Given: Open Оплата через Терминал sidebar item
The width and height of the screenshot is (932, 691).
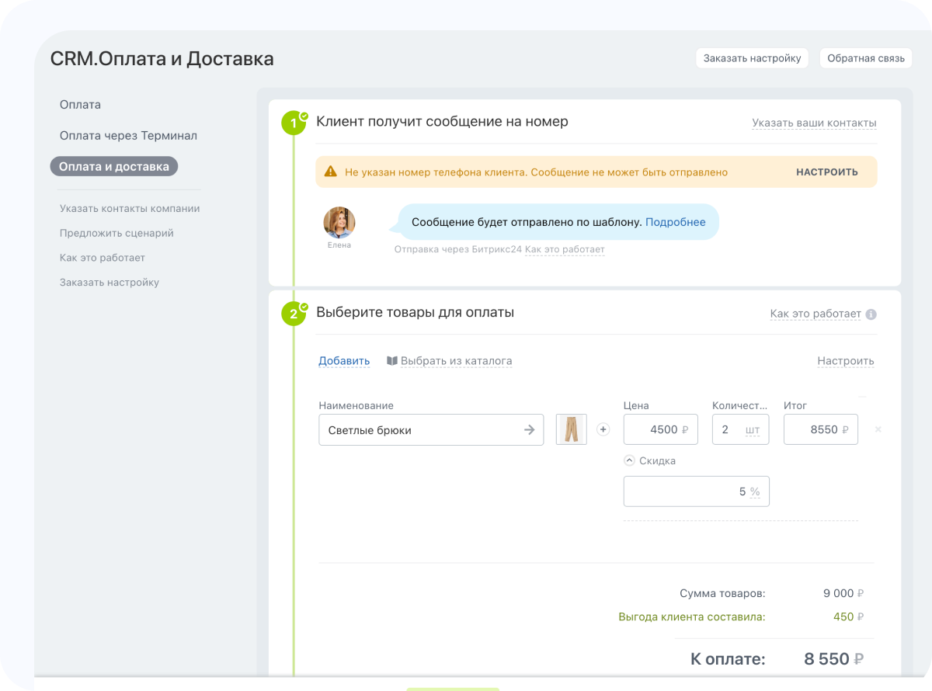Looking at the screenshot, I should pos(128,136).
